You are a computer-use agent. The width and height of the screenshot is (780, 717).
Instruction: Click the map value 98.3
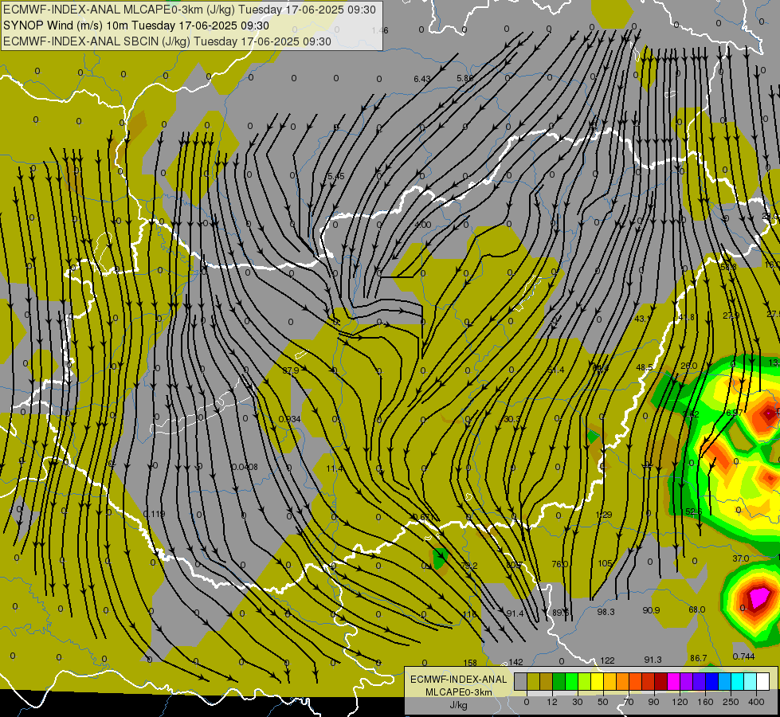click(x=606, y=612)
